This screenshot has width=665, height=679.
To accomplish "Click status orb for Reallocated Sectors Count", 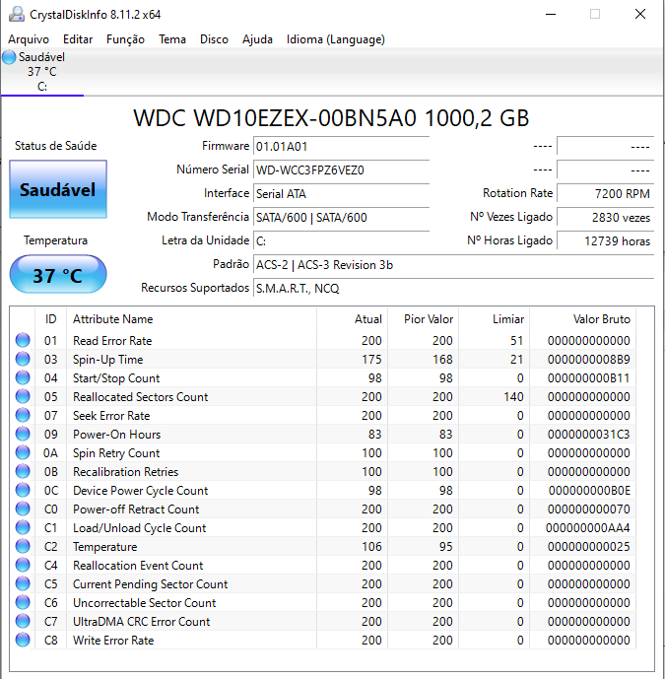I will (x=23, y=397).
